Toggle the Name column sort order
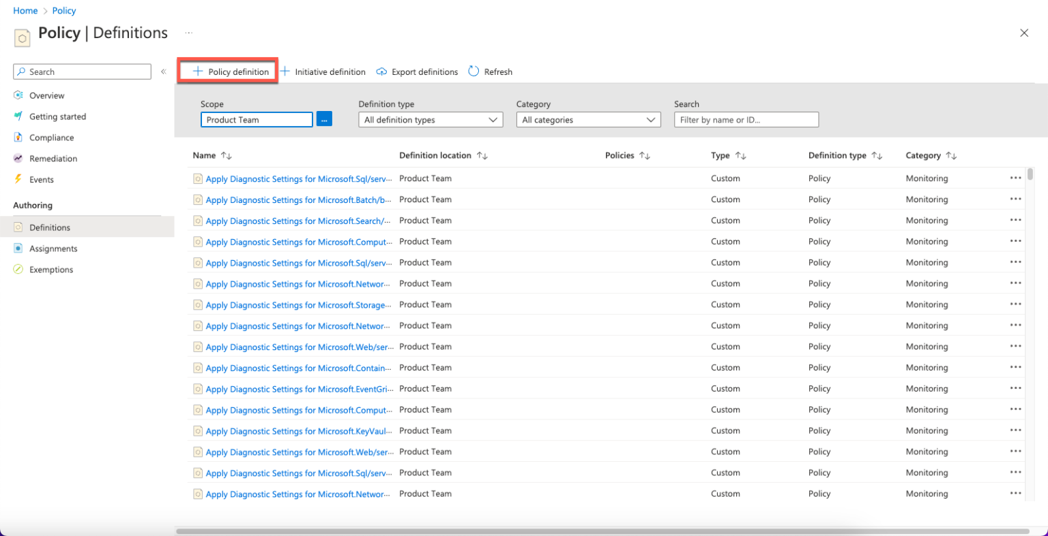 [224, 155]
